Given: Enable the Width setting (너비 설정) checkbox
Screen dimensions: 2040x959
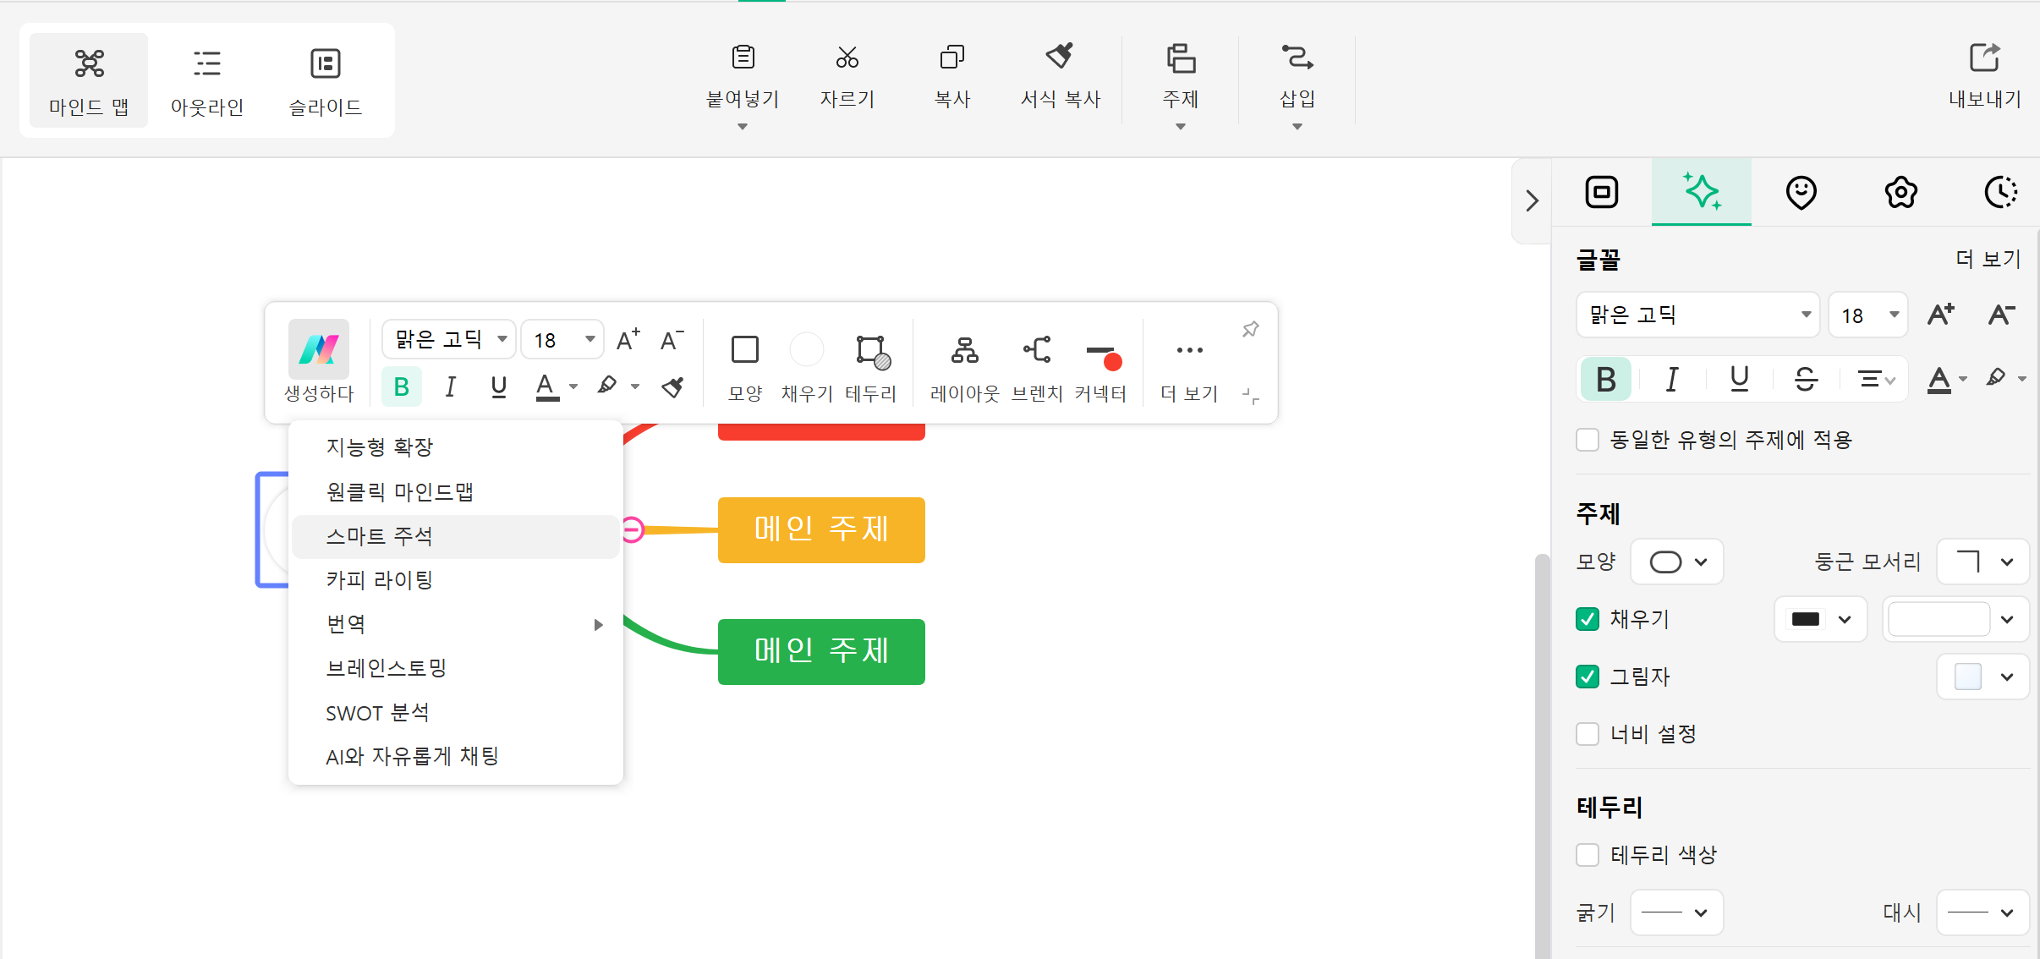Looking at the screenshot, I should coord(1588,734).
